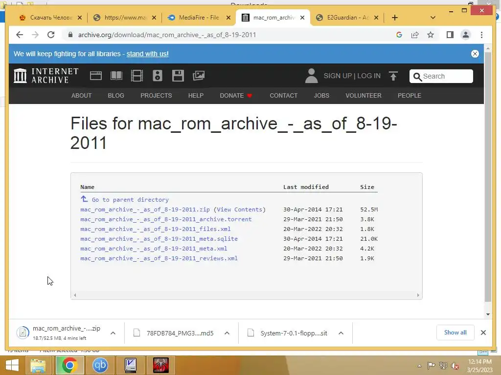
Task: Click the Archive Search field
Action: pyautogui.click(x=441, y=76)
